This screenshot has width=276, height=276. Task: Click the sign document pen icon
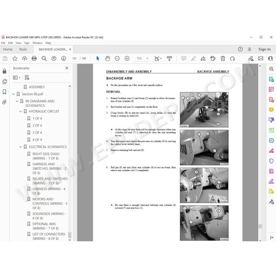[203, 58]
